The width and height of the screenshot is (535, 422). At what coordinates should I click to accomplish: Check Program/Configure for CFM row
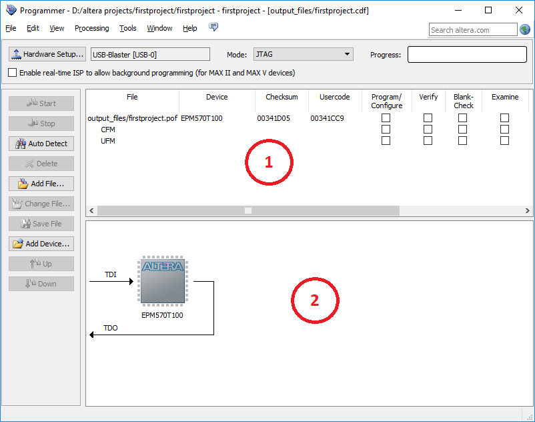click(386, 130)
